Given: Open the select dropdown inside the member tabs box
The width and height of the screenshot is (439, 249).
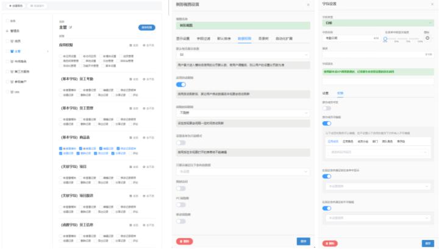Looking at the screenshot, I should (x=378, y=152).
